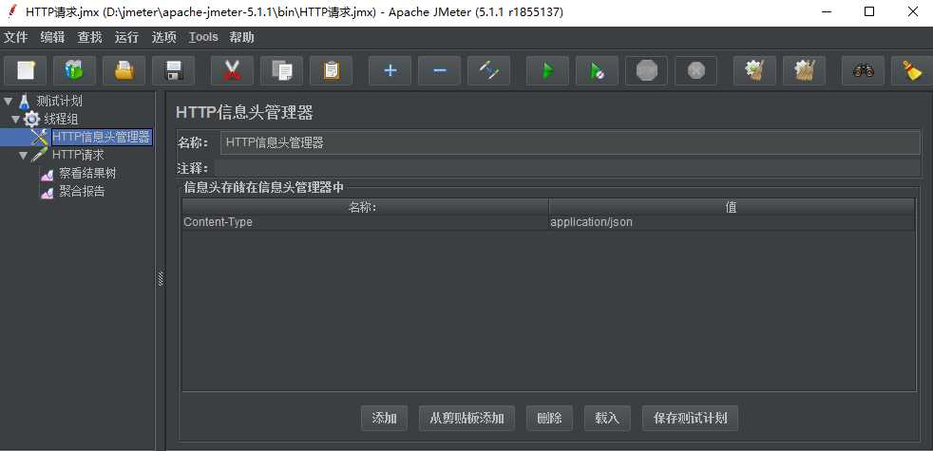Collapse the 线程组 tree node
This screenshot has width=933, height=451.
click(x=15, y=120)
